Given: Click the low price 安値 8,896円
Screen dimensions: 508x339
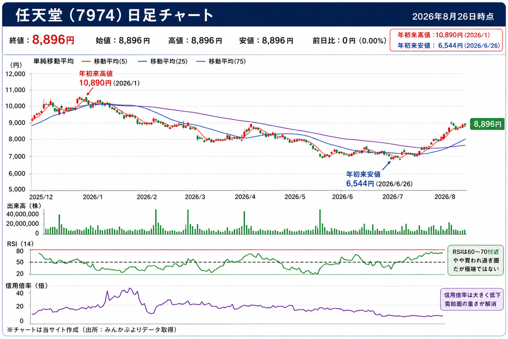Looking at the screenshot, I should coord(266,41).
